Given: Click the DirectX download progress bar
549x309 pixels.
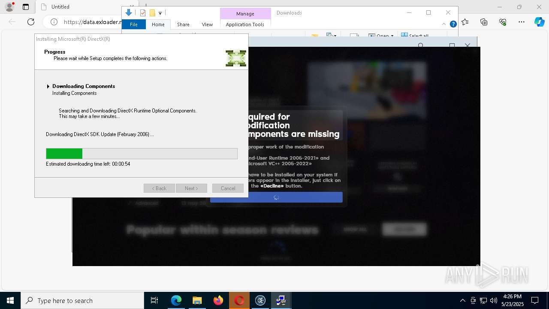Looking at the screenshot, I should point(142,154).
